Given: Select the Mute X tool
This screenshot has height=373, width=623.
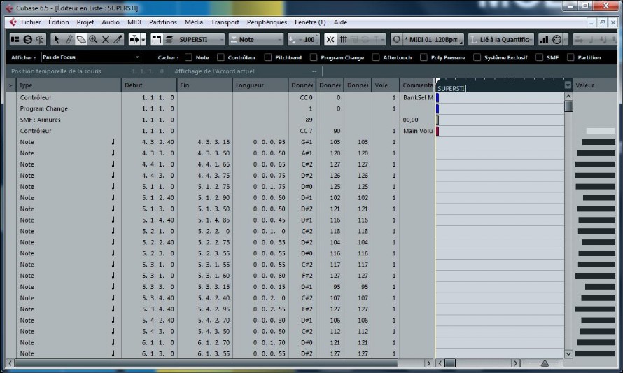Looking at the screenshot, I should pos(106,39).
